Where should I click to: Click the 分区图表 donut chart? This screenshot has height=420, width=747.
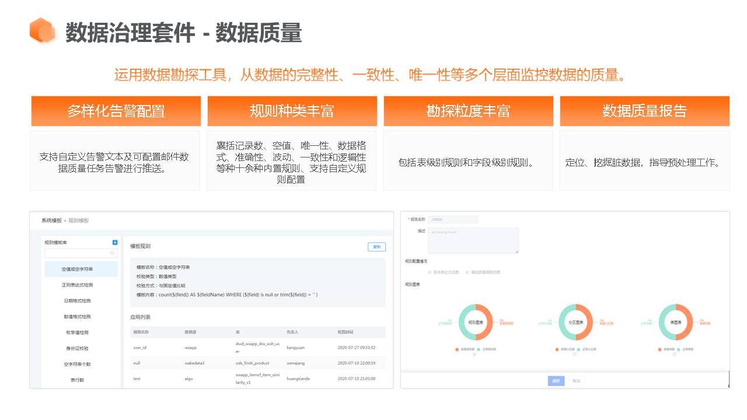click(575, 322)
